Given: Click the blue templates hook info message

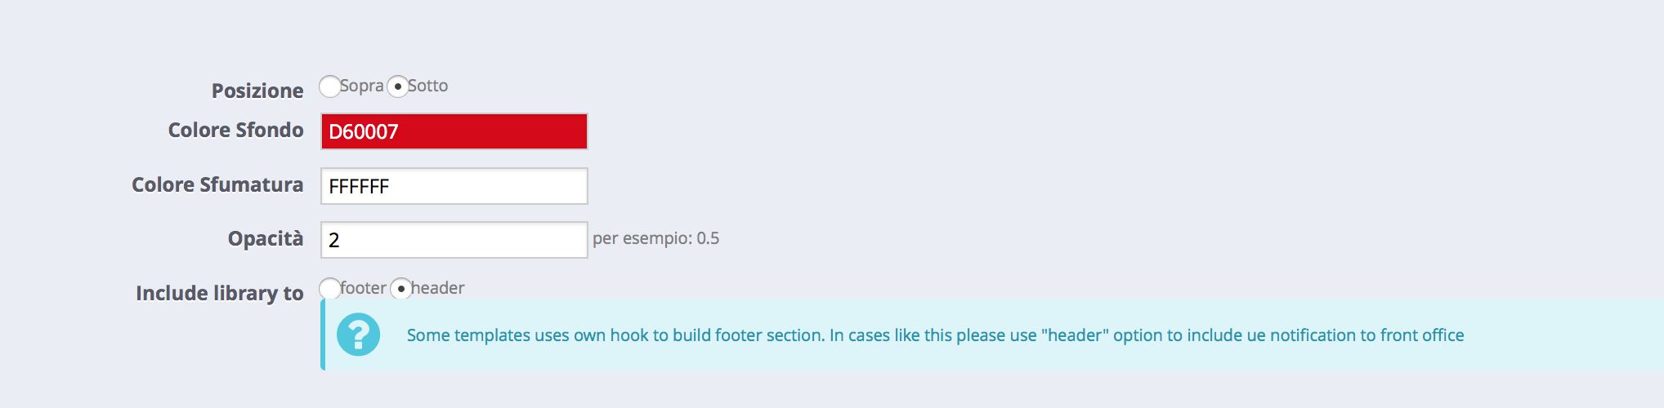Looking at the screenshot, I should pyautogui.click(x=935, y=335).
